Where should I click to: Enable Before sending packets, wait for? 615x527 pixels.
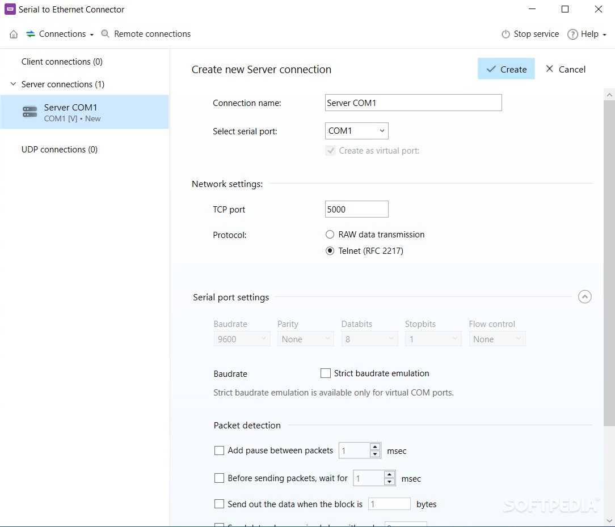point(219,478)
